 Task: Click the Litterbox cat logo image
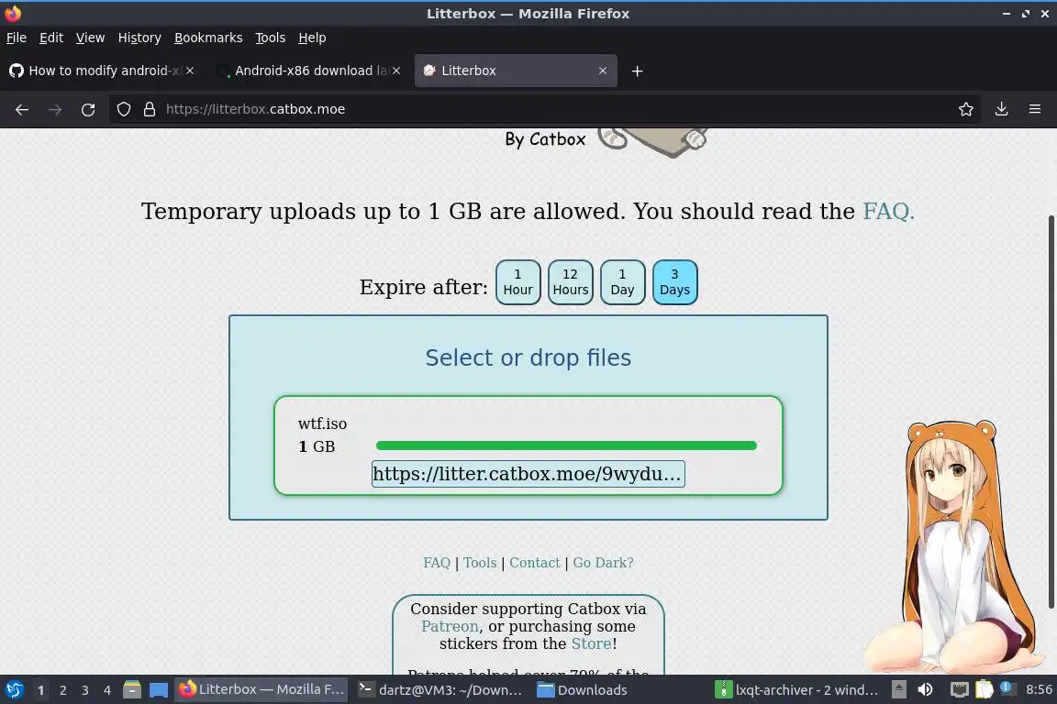654,143
